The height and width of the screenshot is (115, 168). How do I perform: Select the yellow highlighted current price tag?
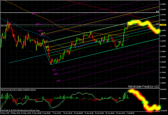click(x=163, y=25)
